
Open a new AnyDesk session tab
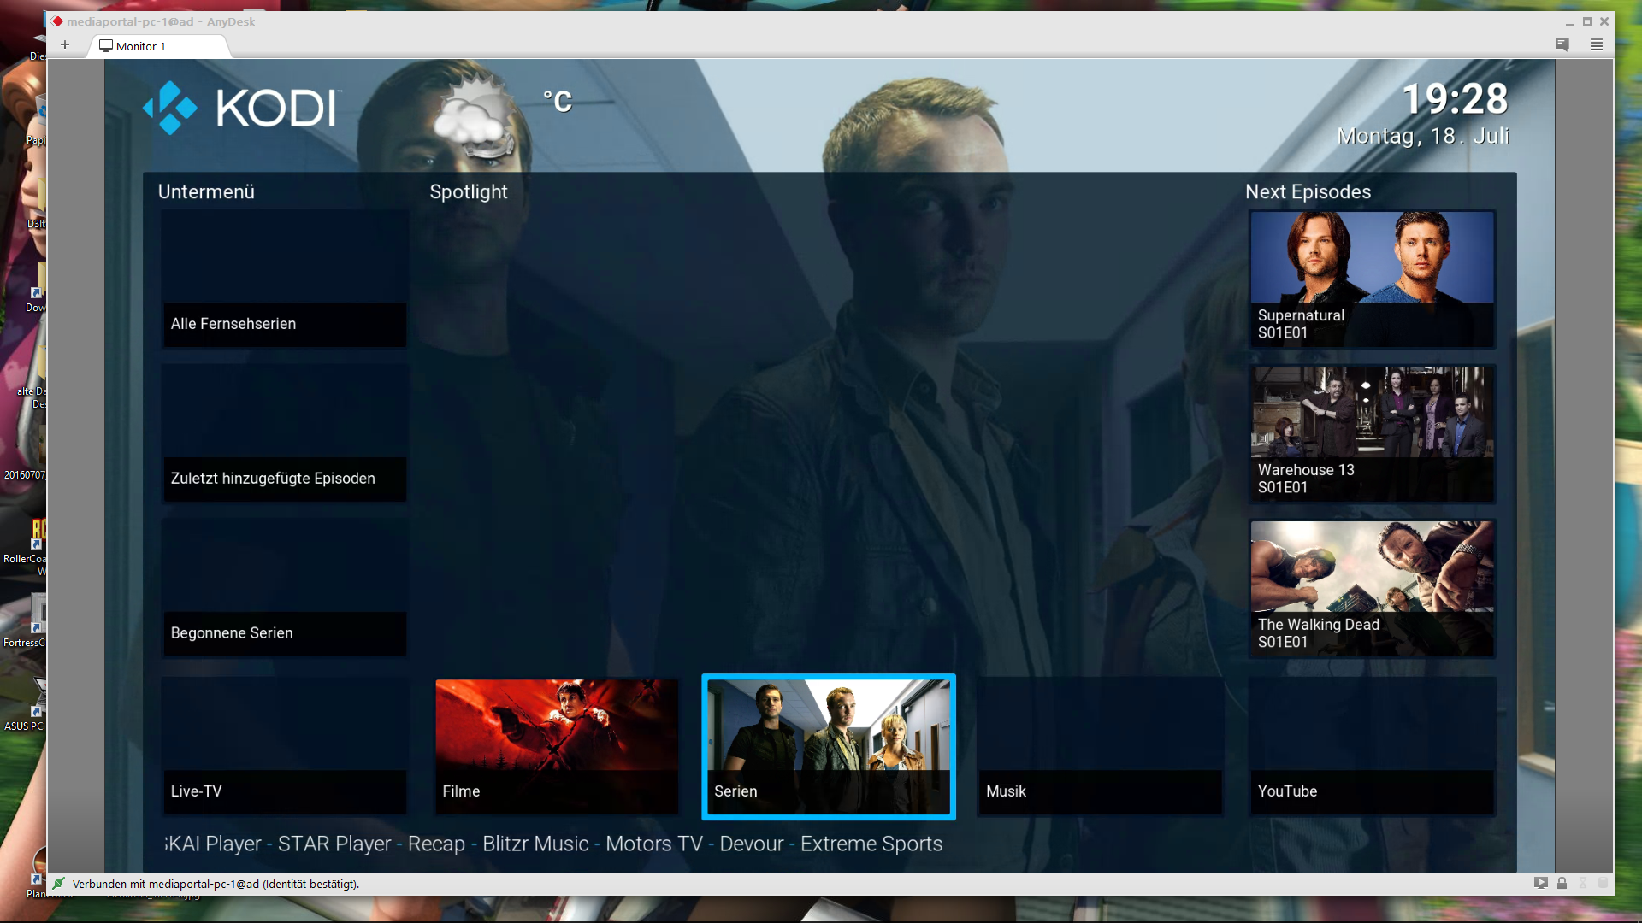coord(65,45)
